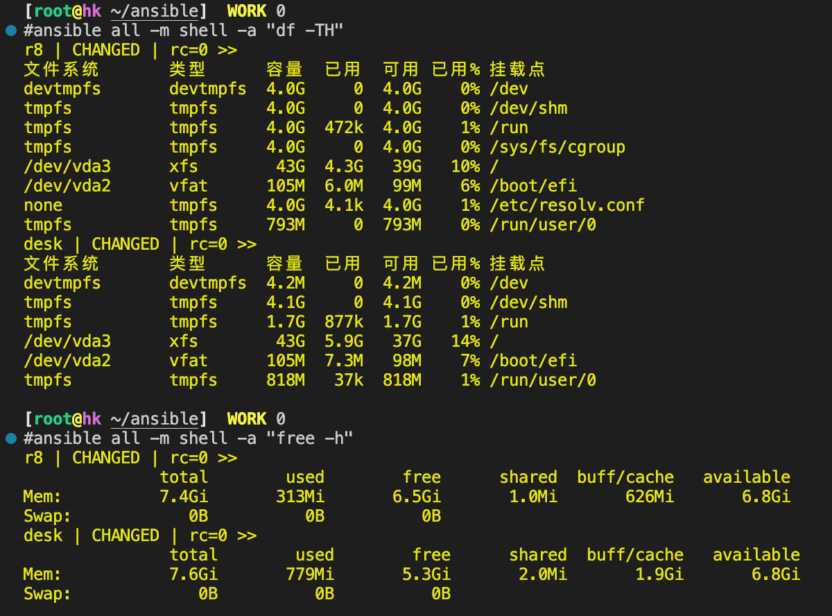Click the 7% usage value
Viewport: 832px width, 616px height.
coord(470,361)
